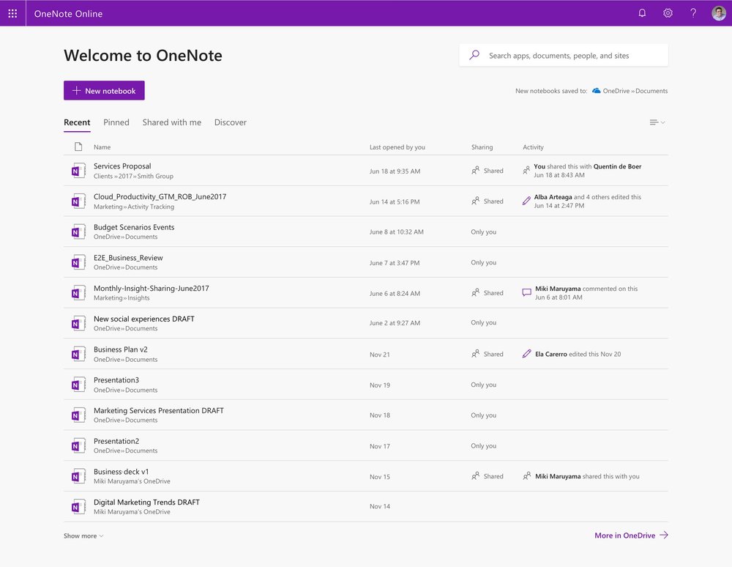Open Marketing Services Presentation DRAFT notebook
The height and width of the screenshot is (567, 732).
tap(159, 410)
